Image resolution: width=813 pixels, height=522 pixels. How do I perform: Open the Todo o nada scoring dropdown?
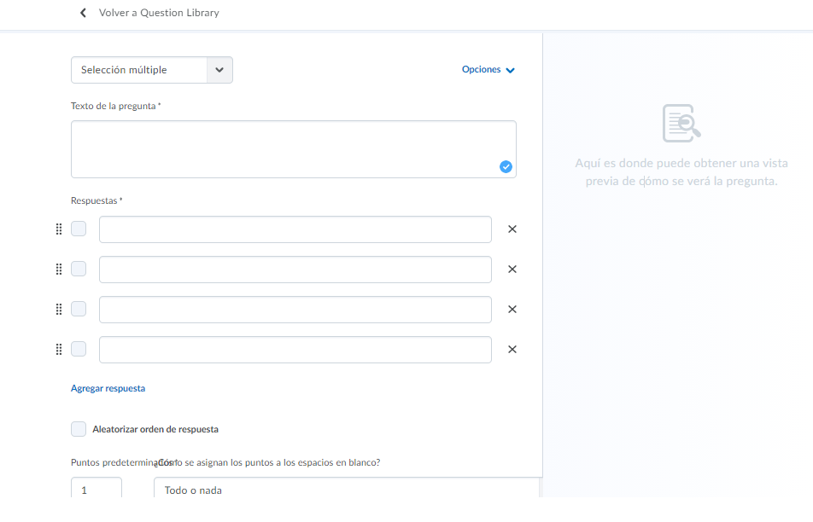(x=346, y=490)
